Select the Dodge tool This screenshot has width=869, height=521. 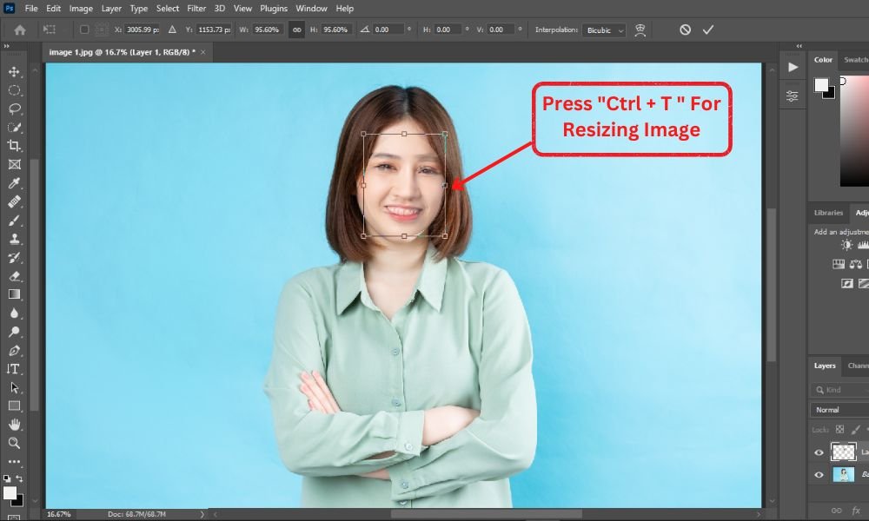[x=15, y=332]
